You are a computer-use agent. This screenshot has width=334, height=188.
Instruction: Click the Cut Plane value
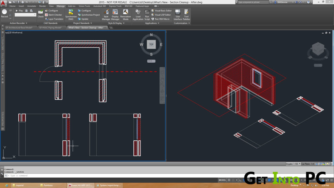click(x=312, y=164)
